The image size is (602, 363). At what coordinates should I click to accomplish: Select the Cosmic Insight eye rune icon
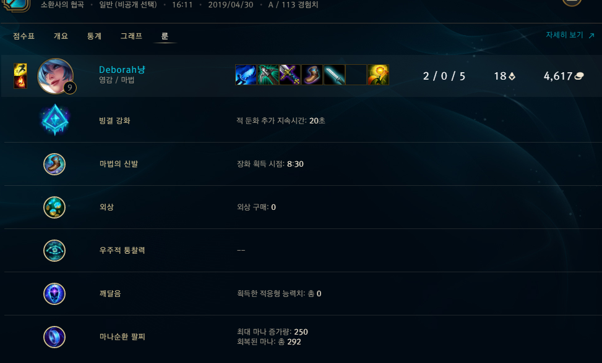(x=54, y=251)
